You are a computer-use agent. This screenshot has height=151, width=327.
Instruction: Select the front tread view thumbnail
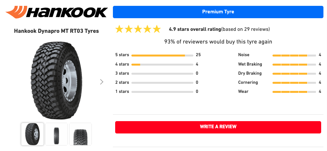pyautogui.click(x=56, y=134)
